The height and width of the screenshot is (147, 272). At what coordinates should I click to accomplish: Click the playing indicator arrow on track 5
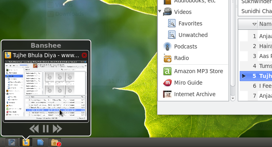244,76
